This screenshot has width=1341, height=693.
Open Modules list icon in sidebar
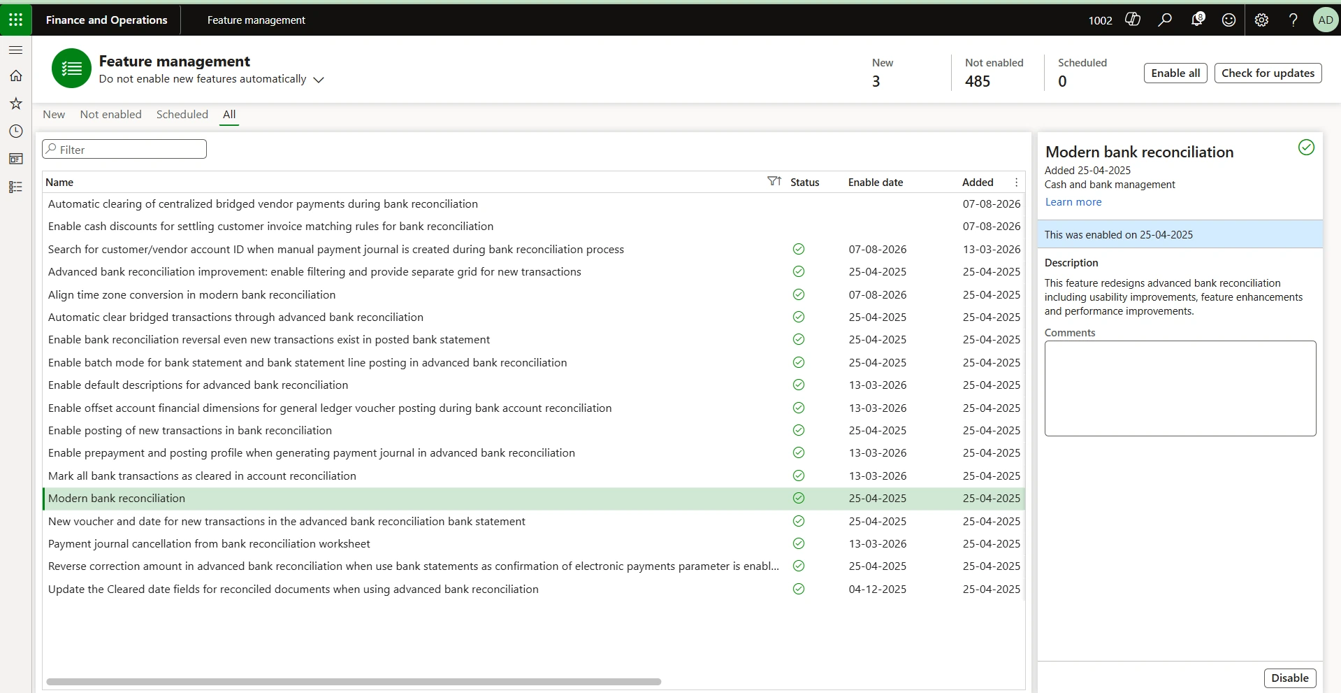tap(15, 187)
